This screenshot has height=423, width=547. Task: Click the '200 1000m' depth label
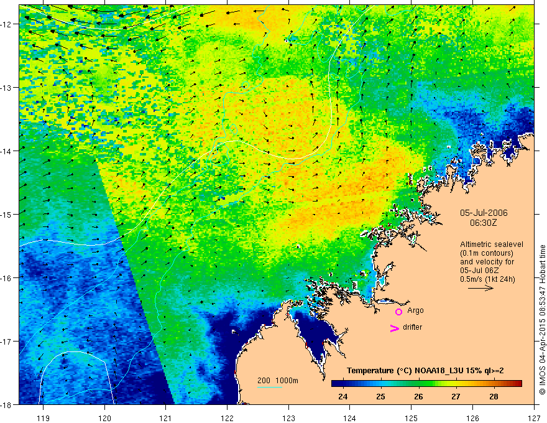278,381
